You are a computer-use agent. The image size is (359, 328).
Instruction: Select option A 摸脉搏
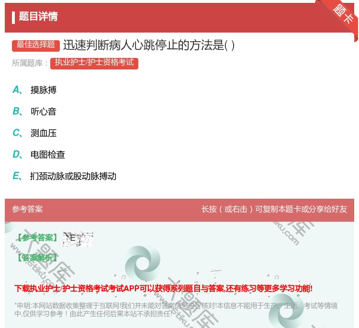point(34,90)
